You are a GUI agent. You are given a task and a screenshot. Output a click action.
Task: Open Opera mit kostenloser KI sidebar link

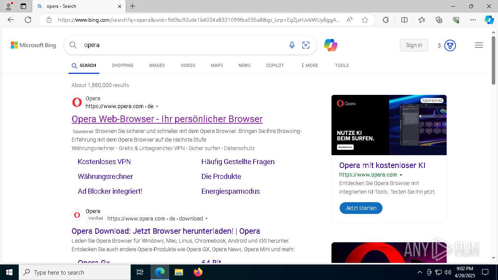(382, 165)
